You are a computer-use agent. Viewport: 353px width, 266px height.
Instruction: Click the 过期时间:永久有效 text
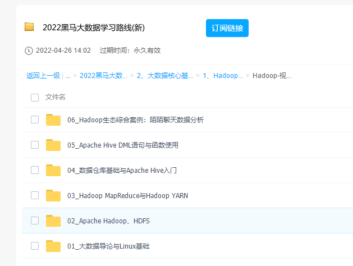pos(130,51)
